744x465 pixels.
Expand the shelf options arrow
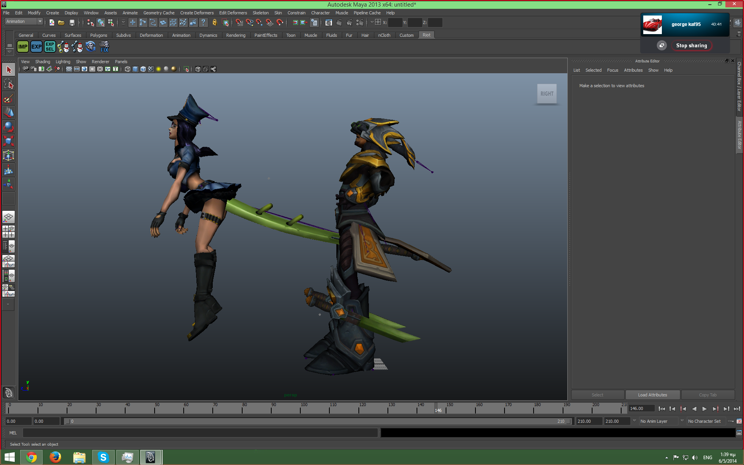tap(9, 52)
